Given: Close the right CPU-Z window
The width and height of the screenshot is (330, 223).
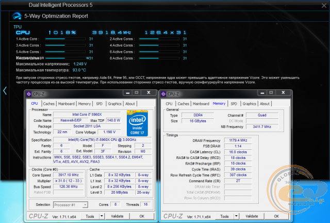Looking at the screenshot, I should 283,93.
